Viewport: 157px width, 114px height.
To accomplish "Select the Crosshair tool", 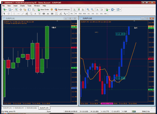I will [x=9, y=14].
